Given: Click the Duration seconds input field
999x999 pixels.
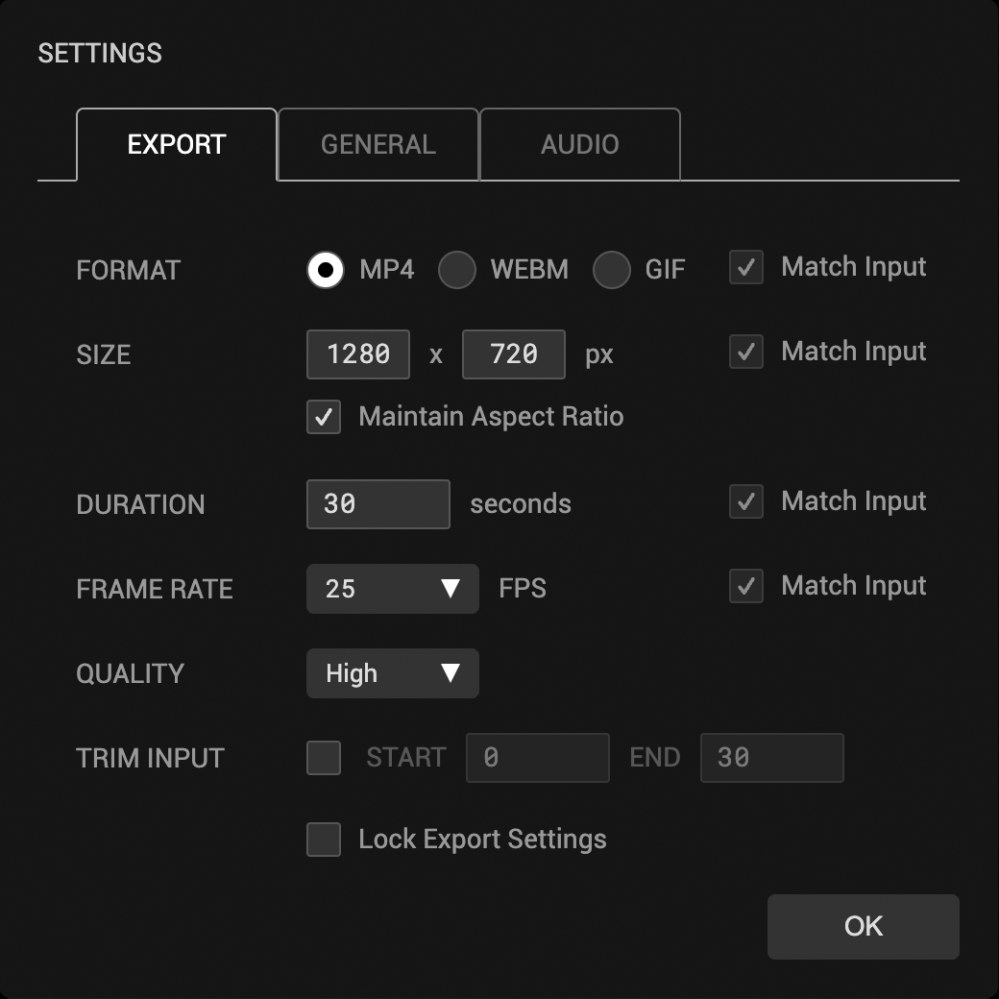Looking at the screenshot, I should click(x=378, y=504).
